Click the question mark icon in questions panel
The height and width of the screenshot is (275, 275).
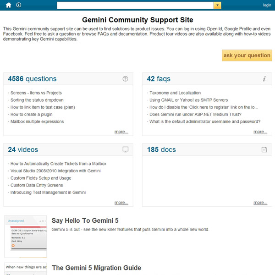(125, 79)
